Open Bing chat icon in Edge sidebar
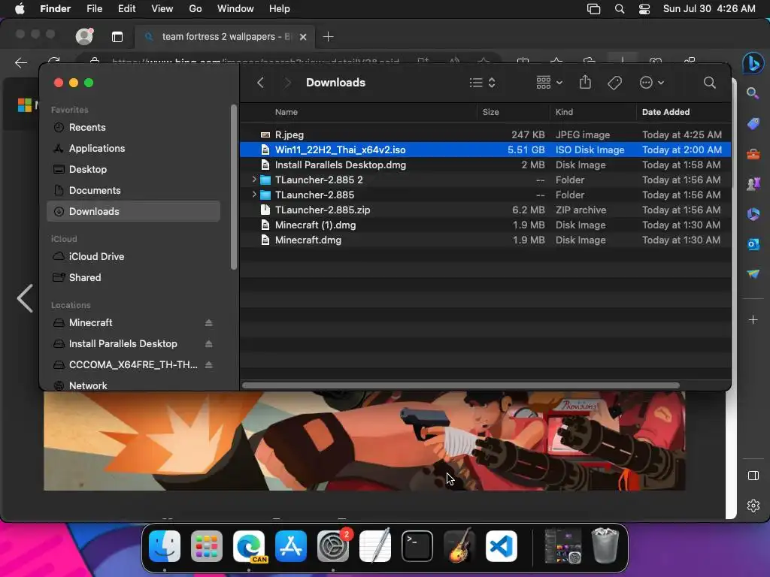This screenshot has height=577, width=770. tap(753, 63)
